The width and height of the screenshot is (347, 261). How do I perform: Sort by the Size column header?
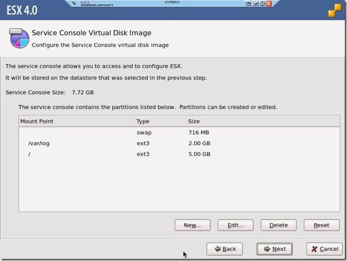(263, 121)
